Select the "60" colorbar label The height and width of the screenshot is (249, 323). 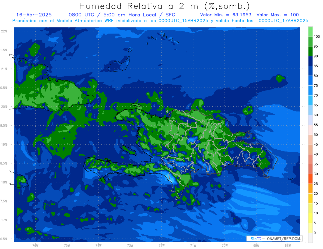[316, 115]
